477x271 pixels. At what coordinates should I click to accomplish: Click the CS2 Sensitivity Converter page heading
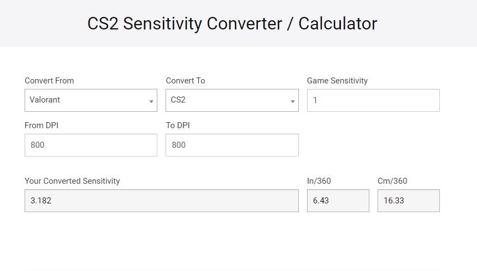tap(232, 23)
